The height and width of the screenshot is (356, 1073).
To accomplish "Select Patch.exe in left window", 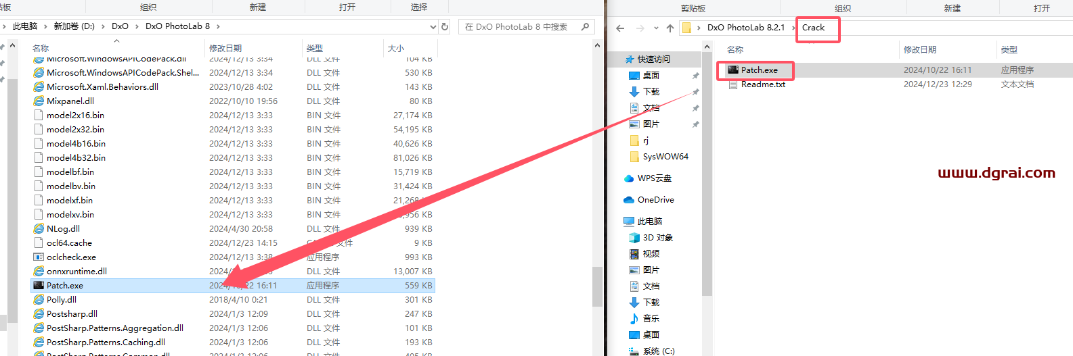I will (x=233, y=285).
